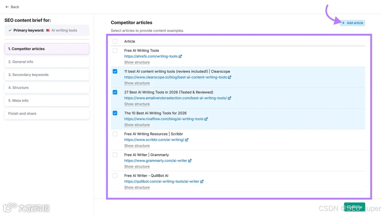Screen dimensions: 382x215
Task: Toggle the select-all Article header checkbox
Action: pyautogui.click(x=115, y=41)
